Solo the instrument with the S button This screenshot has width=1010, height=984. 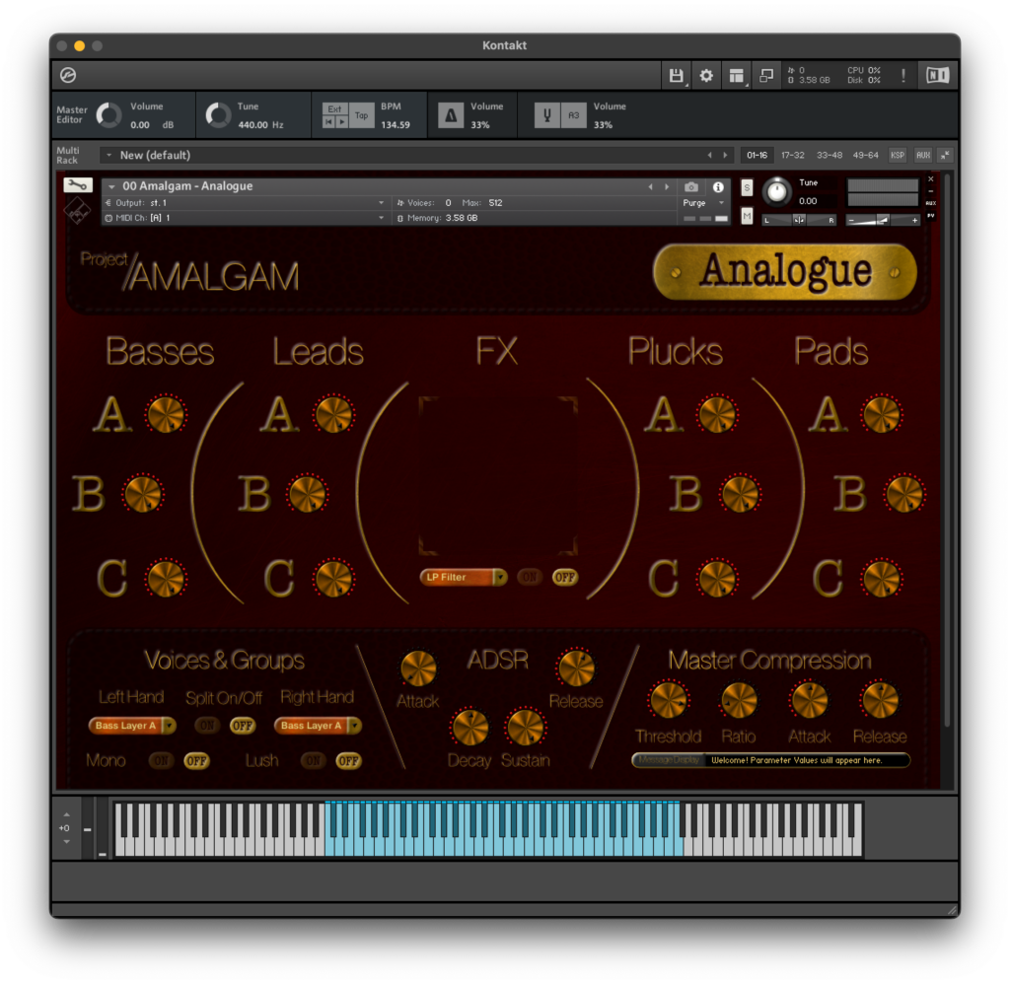point(747,188)
